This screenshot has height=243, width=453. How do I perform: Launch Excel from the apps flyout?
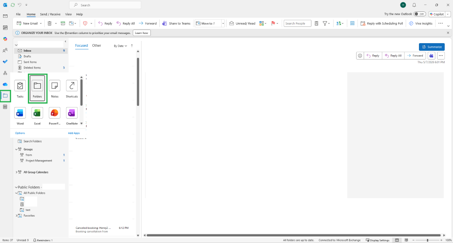pos(37,116)
